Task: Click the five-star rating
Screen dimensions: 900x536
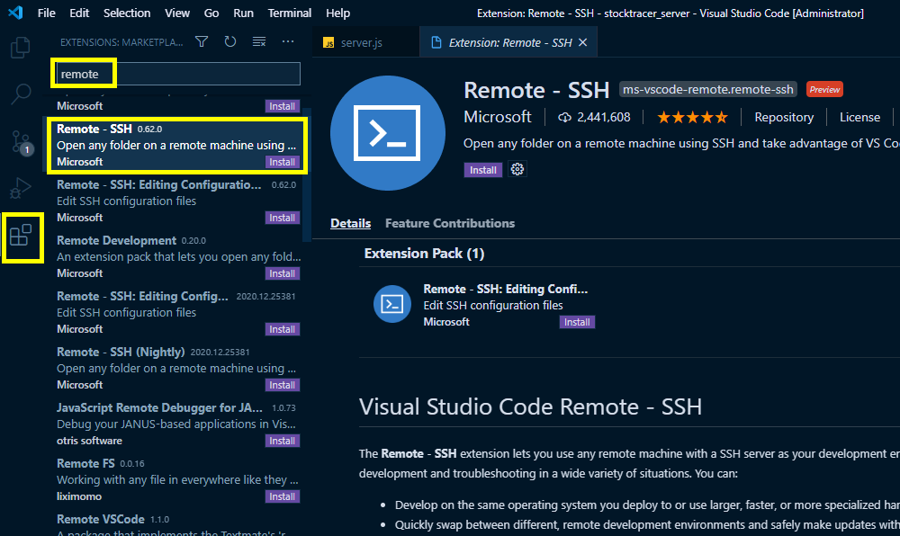Action: click(x=692, y=118)
